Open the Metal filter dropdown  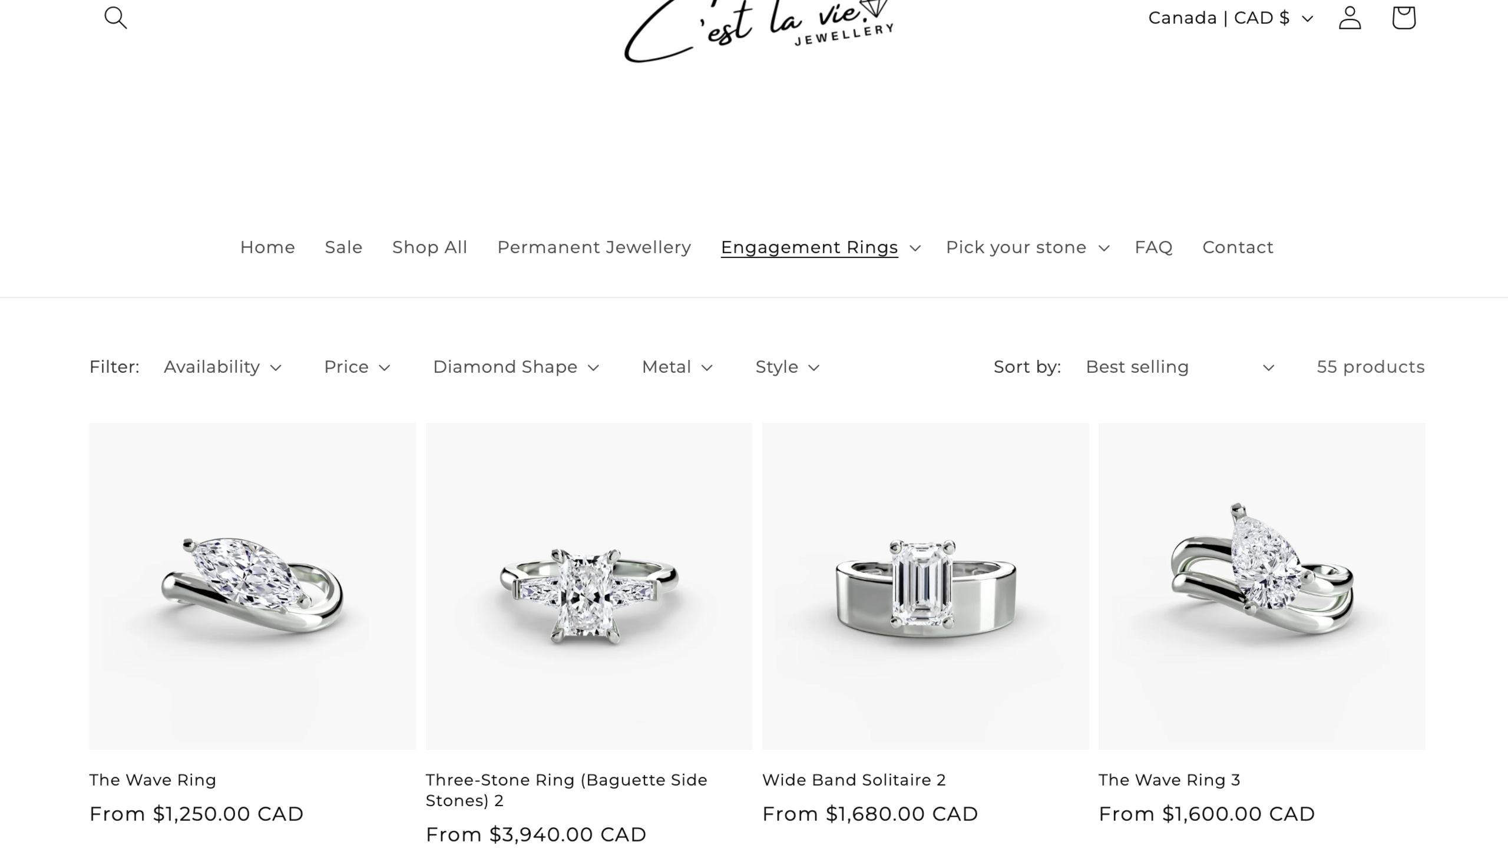click(677, 367)
